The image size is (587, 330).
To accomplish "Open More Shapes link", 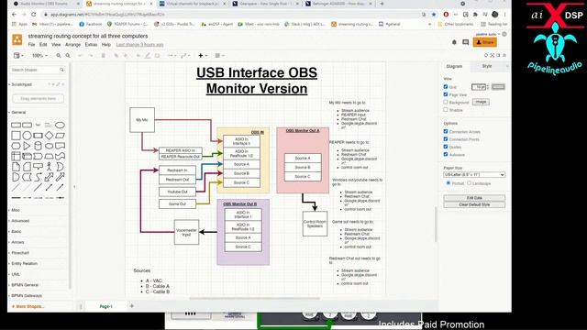I will click(28, 306).
